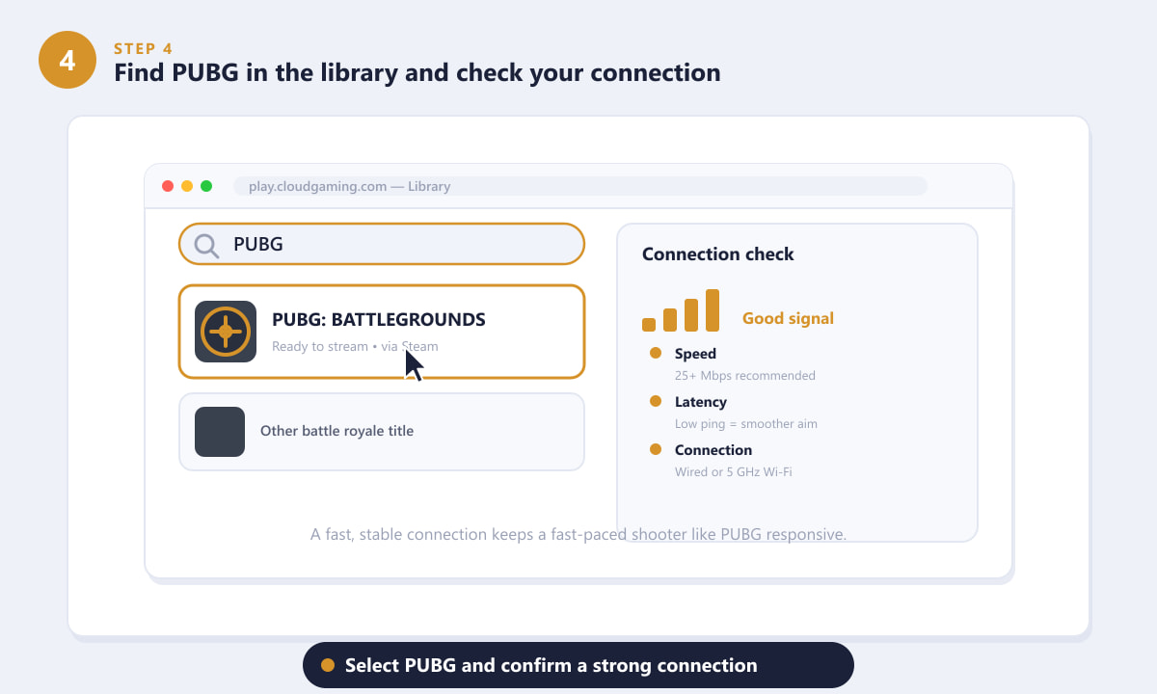Screen dimensions: 1157x694
Task: Open the PUBG: BATTLEGROUNDS result card
Action: click(x=382, y=332)
